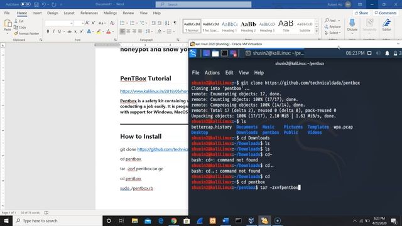Select Title style in gallery

coord(286,26)
